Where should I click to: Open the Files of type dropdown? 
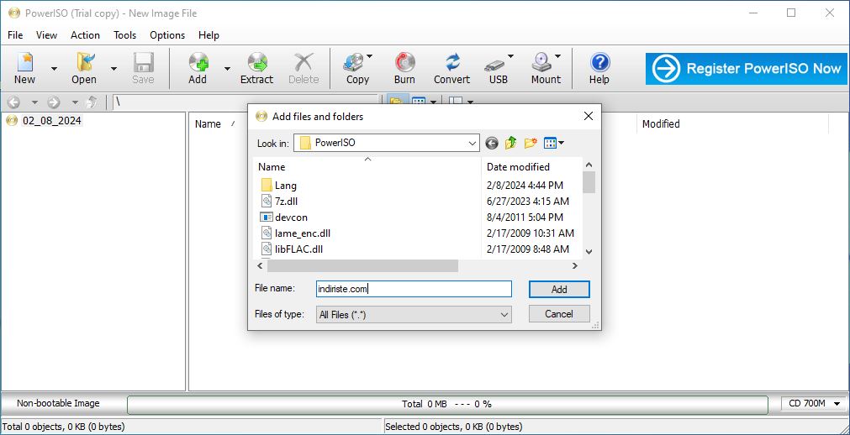pyautogui.click(x=414, y=314)
